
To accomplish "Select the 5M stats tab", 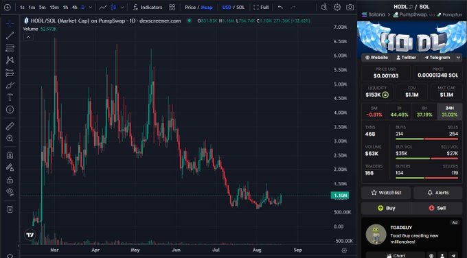I will coord(374,112).
